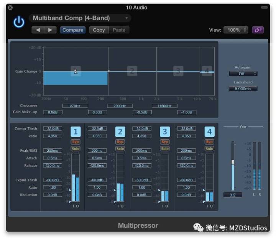Close the 10 Audio plugin window

tap(10, 8)
